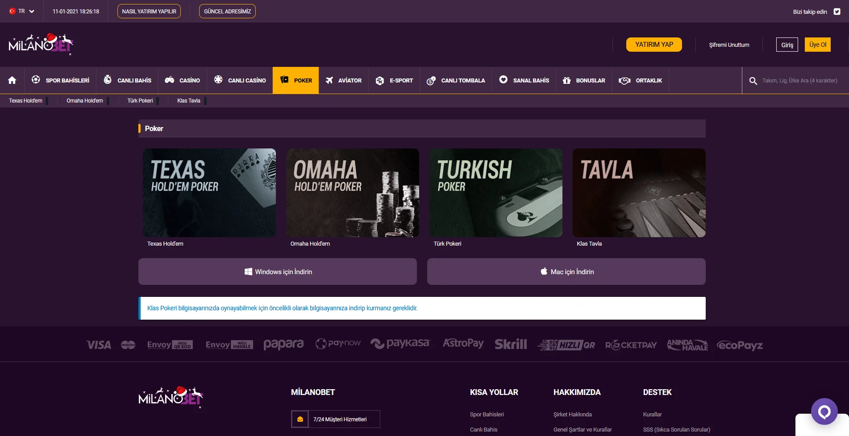This screenshot has width=849, height=436.
Task: Go to the home page icon
Action: (12, 80)
